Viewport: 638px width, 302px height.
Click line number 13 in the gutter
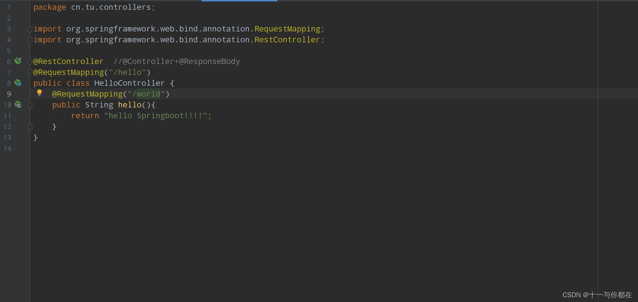click(7, 137)
